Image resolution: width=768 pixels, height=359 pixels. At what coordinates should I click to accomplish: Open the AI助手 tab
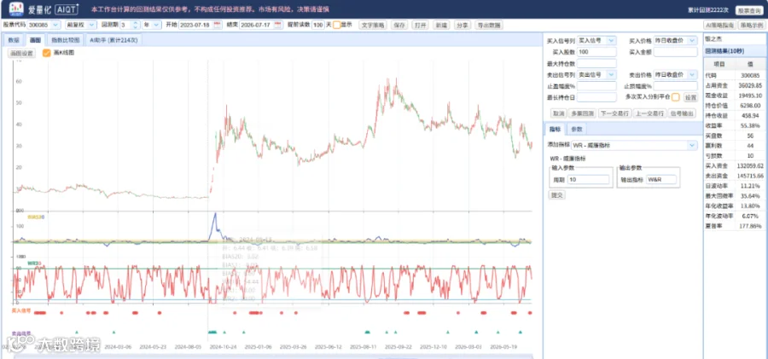pyautogui.click(x=113, y=40)
